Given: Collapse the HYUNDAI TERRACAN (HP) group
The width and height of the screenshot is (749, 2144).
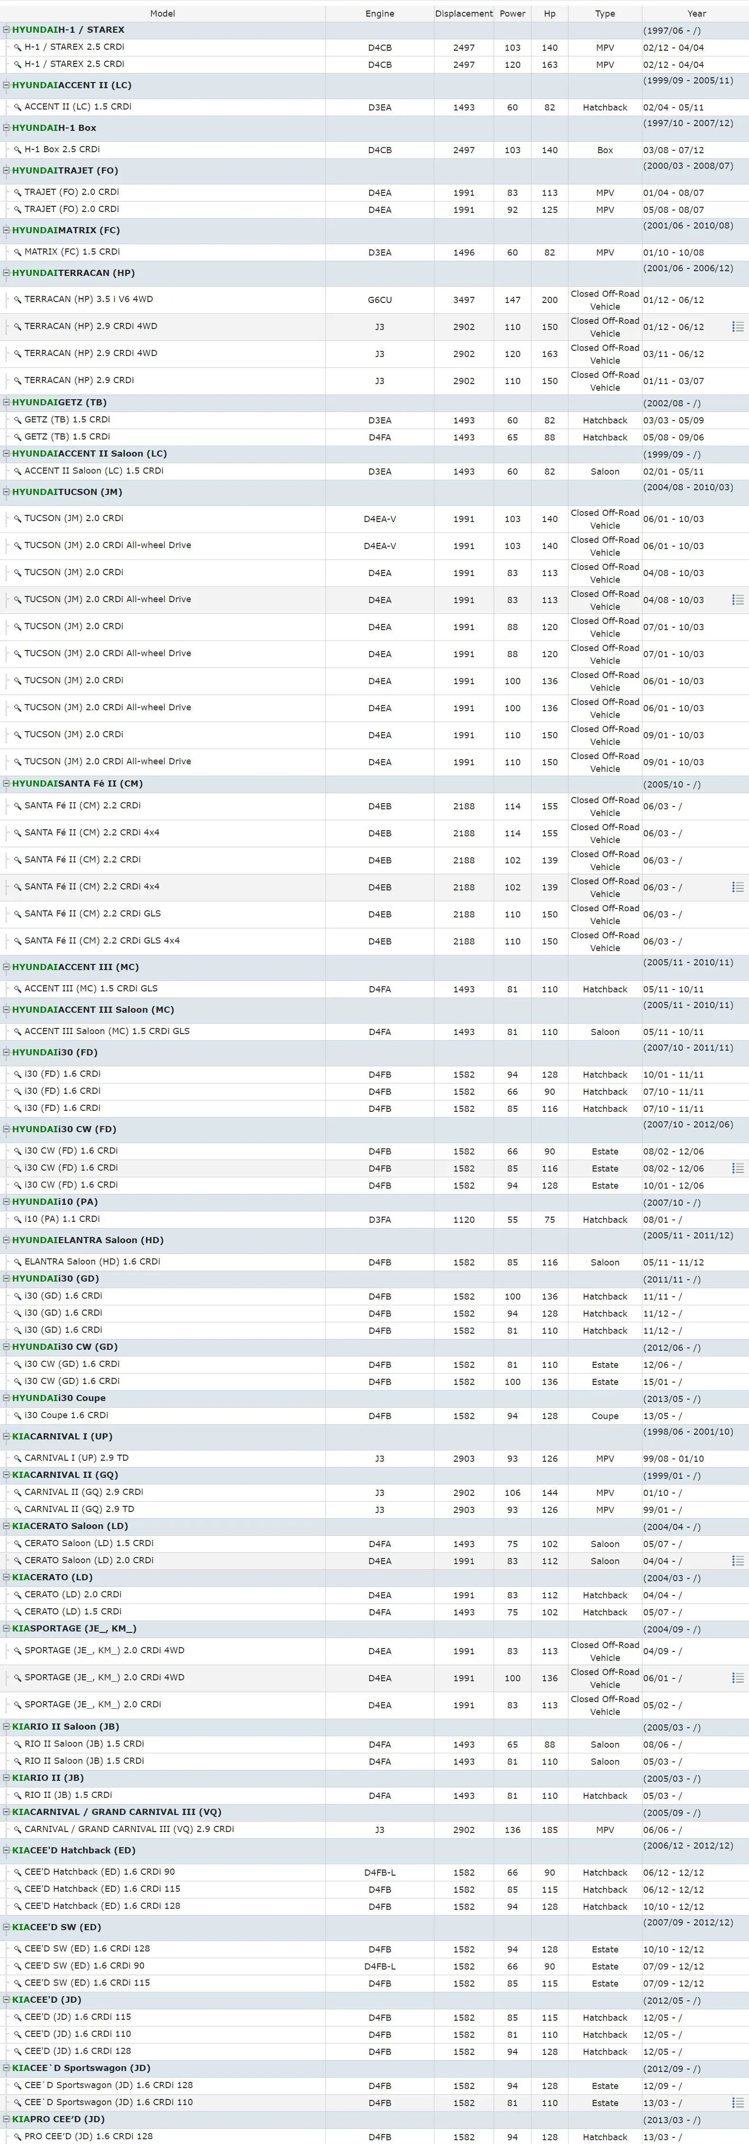Looking at the screenshot, I should point(7,273).
